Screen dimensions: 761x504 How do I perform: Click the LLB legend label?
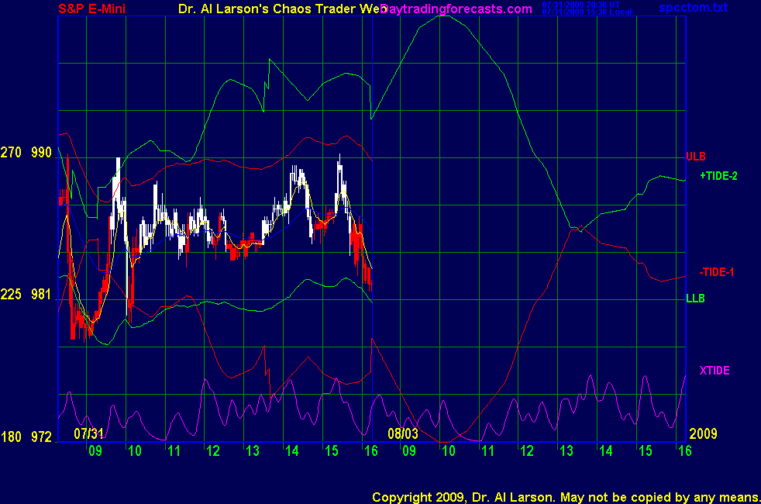point(695,299)
